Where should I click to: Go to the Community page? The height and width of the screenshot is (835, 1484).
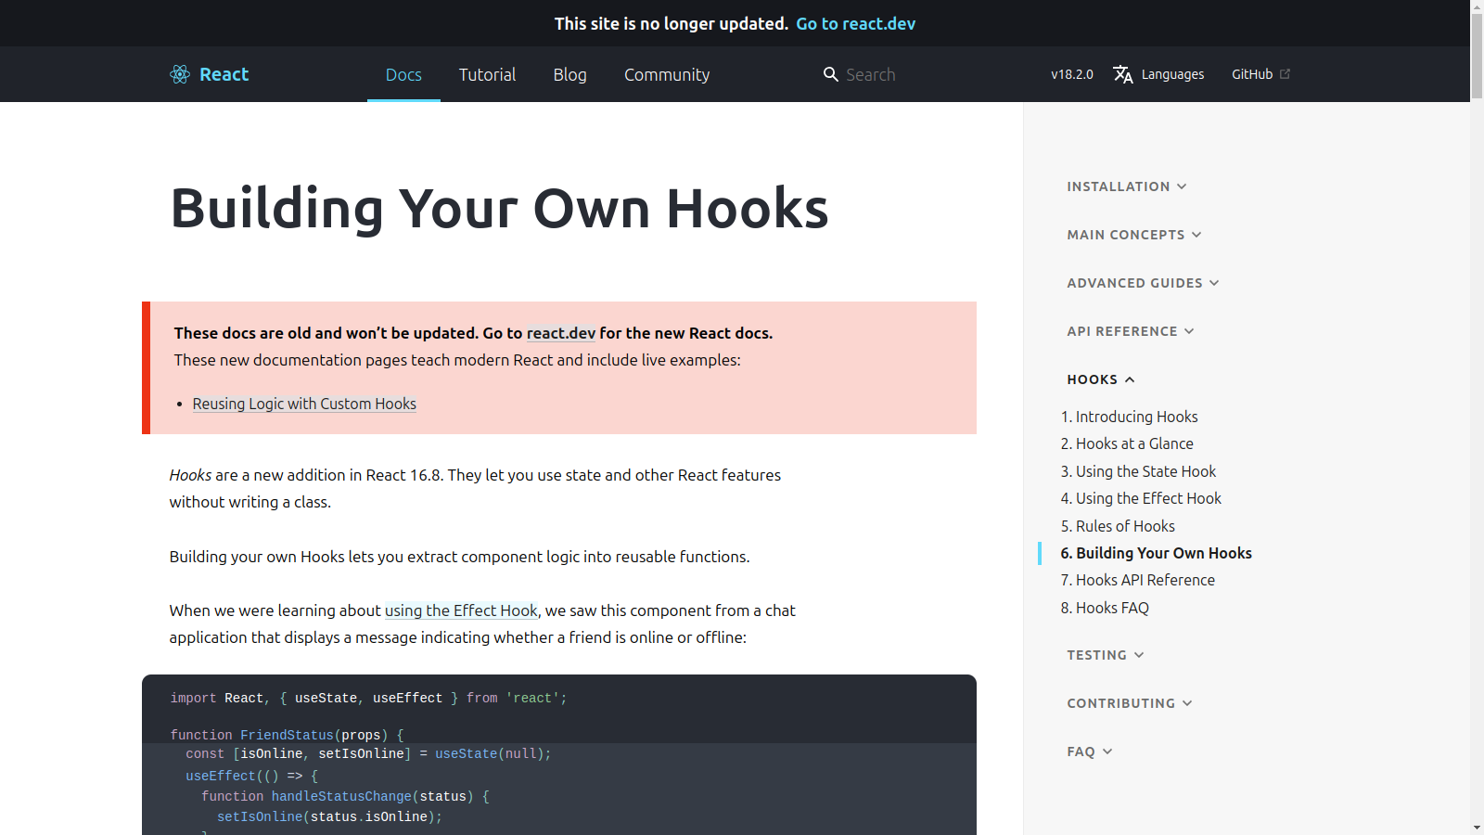click(x=666, y=74)
